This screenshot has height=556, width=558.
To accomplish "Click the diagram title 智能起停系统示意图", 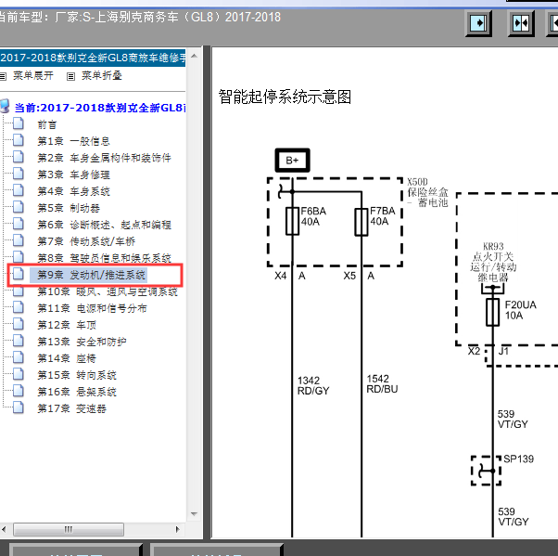I will pyautogui.click(x=285, y=97).
